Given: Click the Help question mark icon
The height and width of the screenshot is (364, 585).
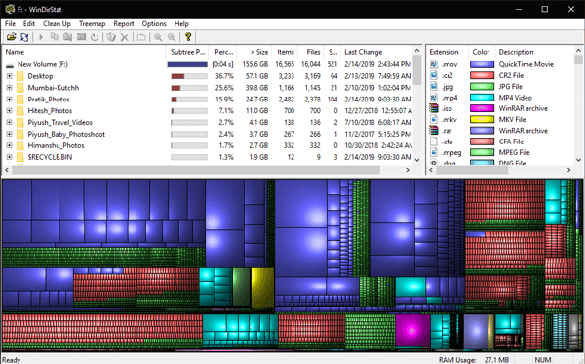Looking at the screenshot, I should point(188,36).
